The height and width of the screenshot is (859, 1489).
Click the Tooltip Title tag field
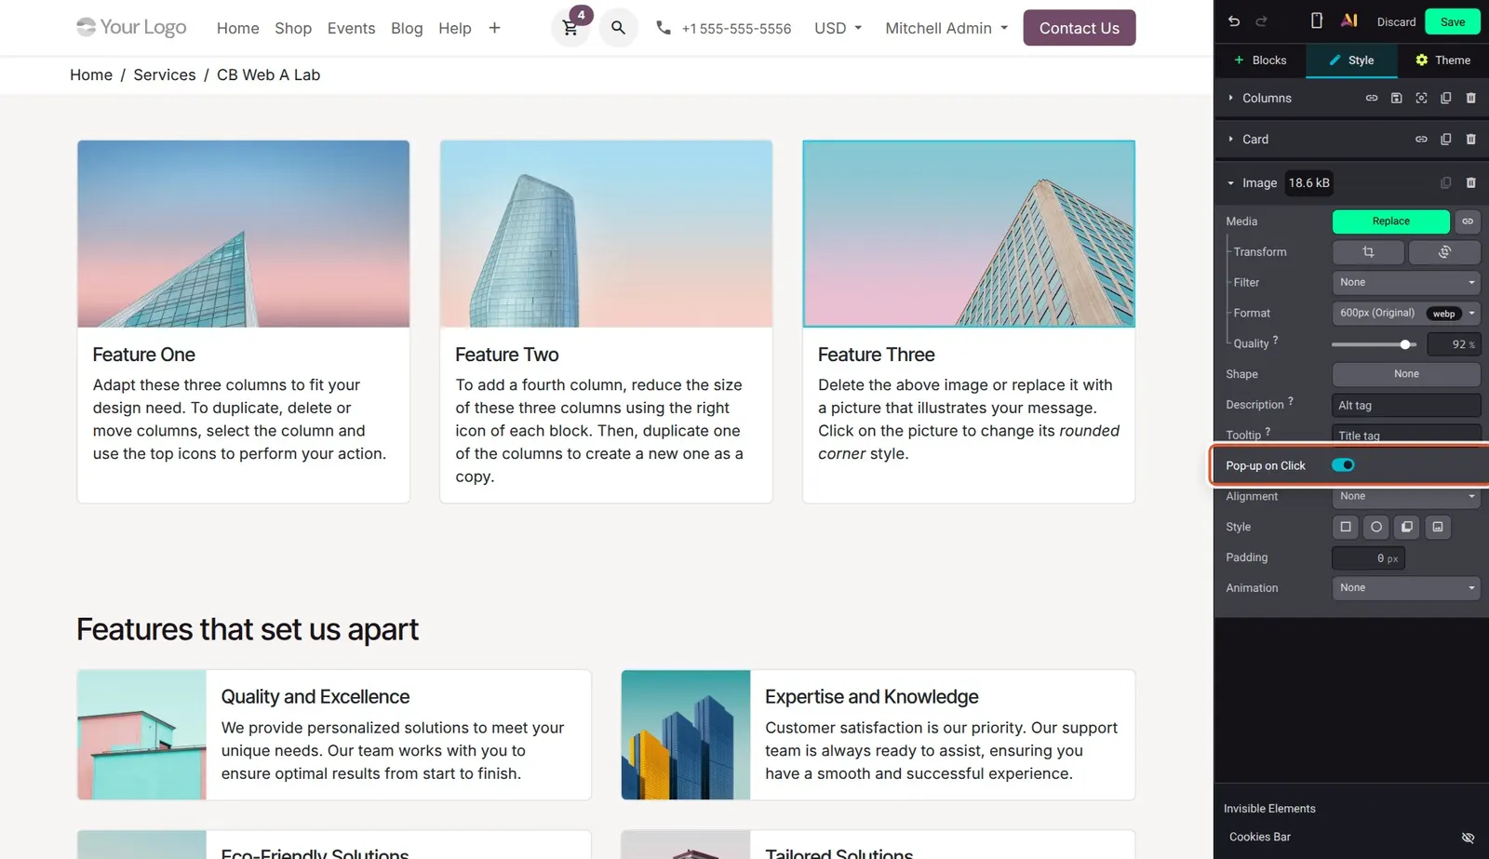click(x=1406, y=435)
